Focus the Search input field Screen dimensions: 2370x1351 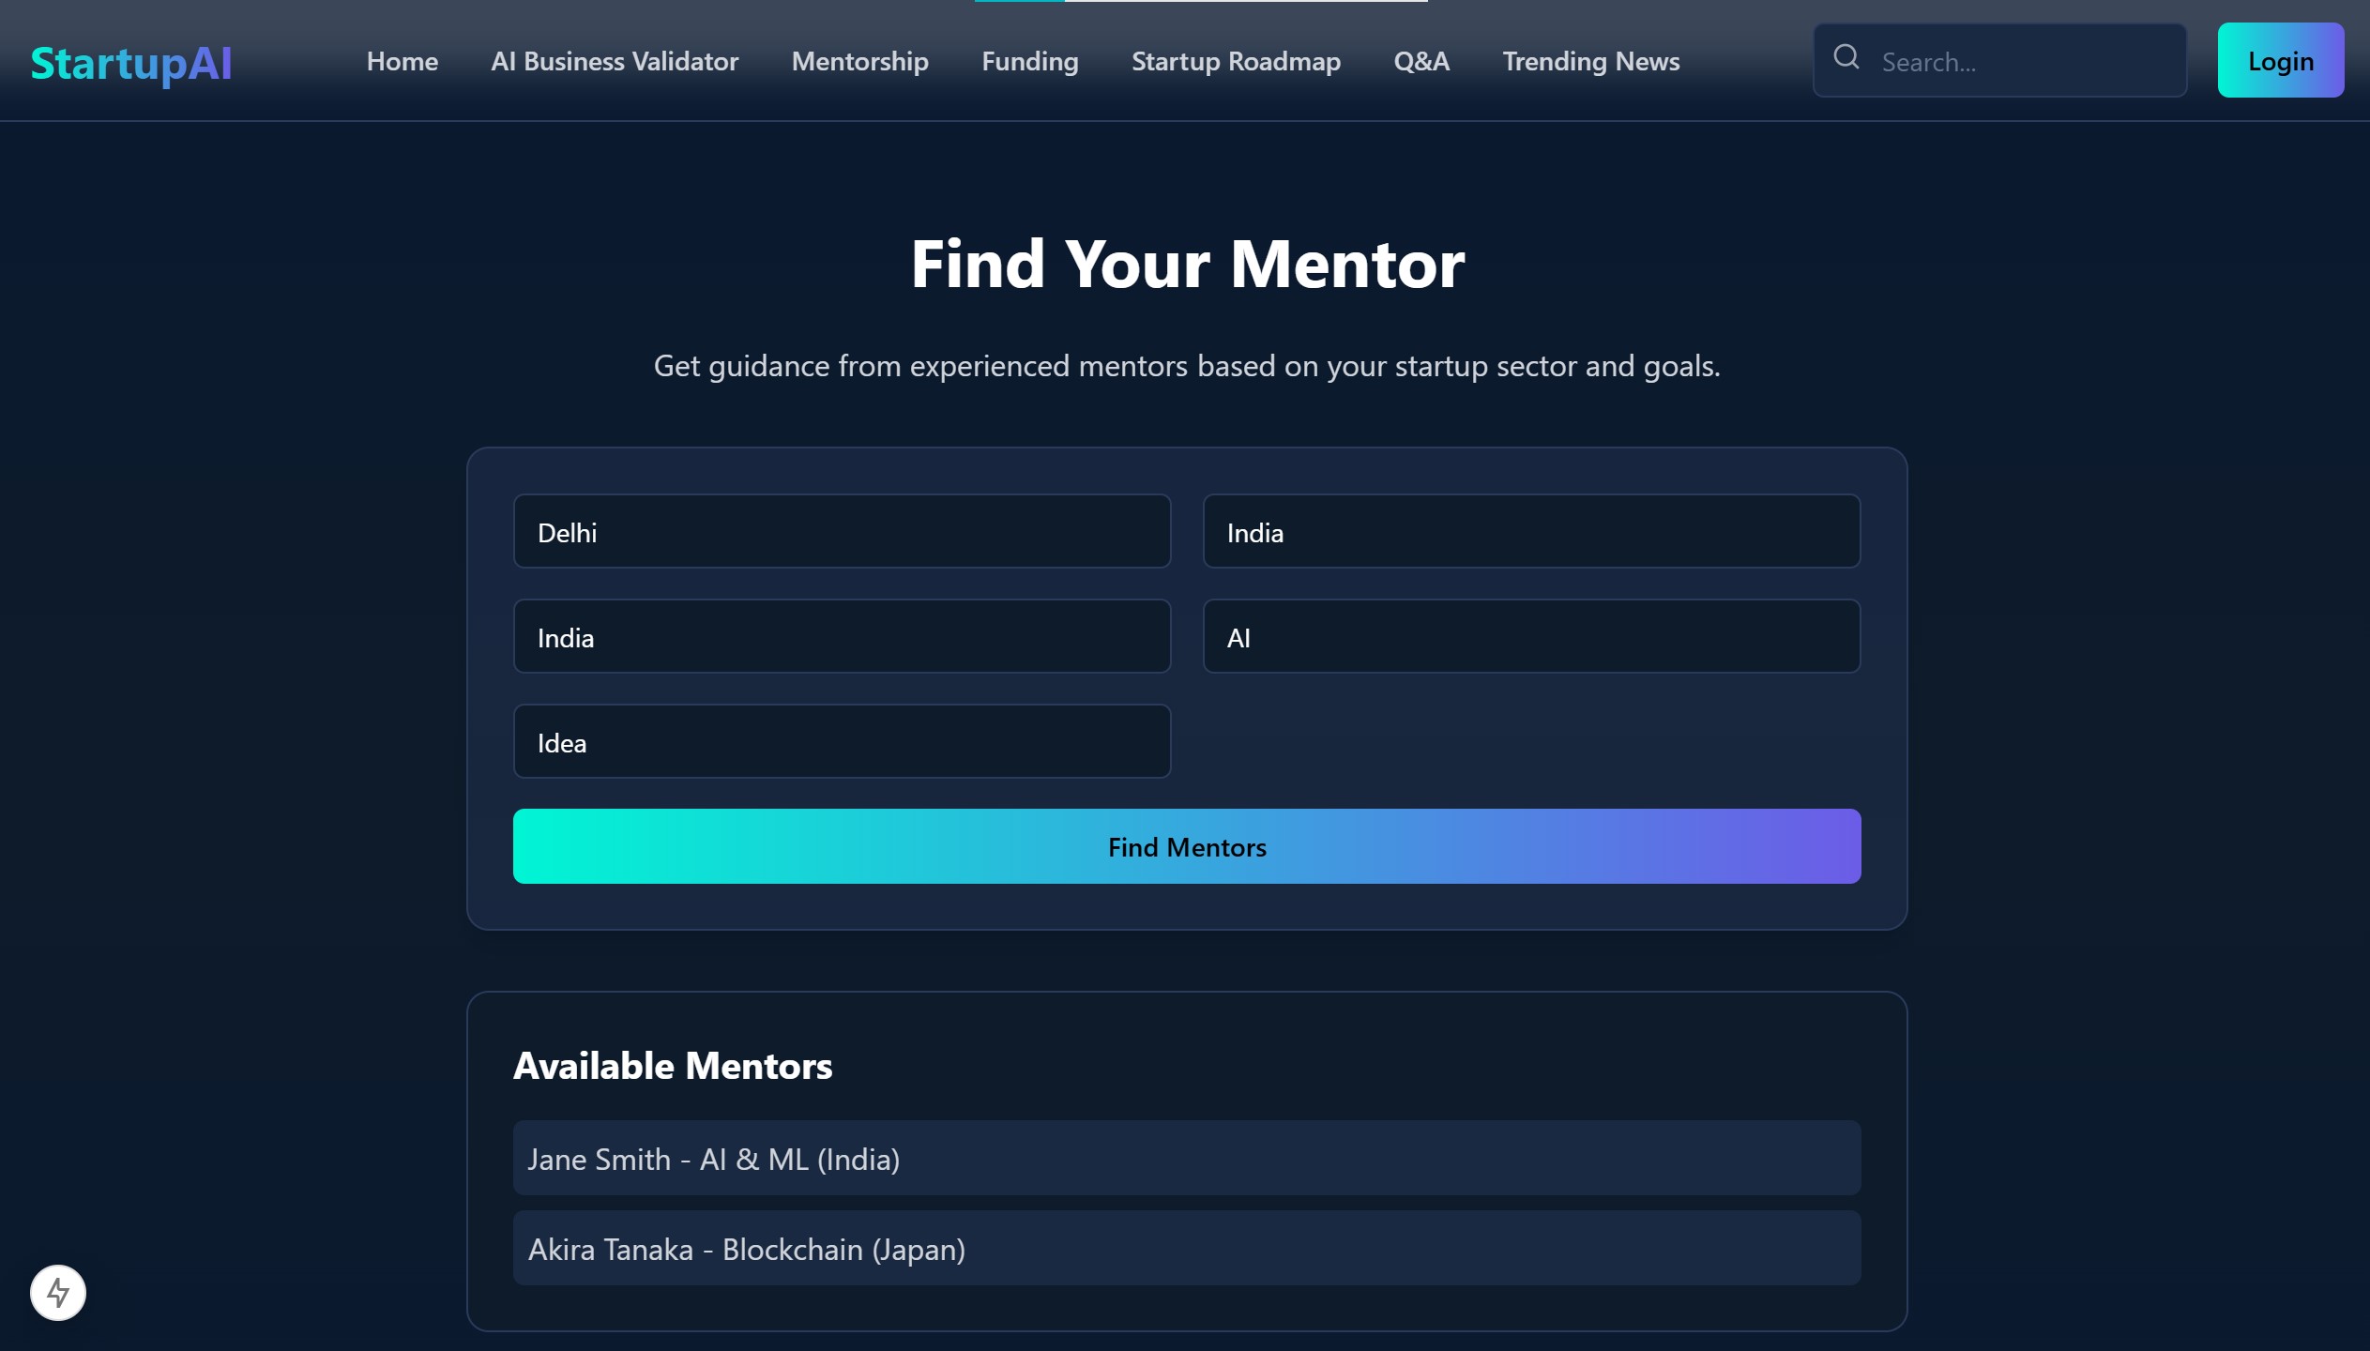point(2027,62)
